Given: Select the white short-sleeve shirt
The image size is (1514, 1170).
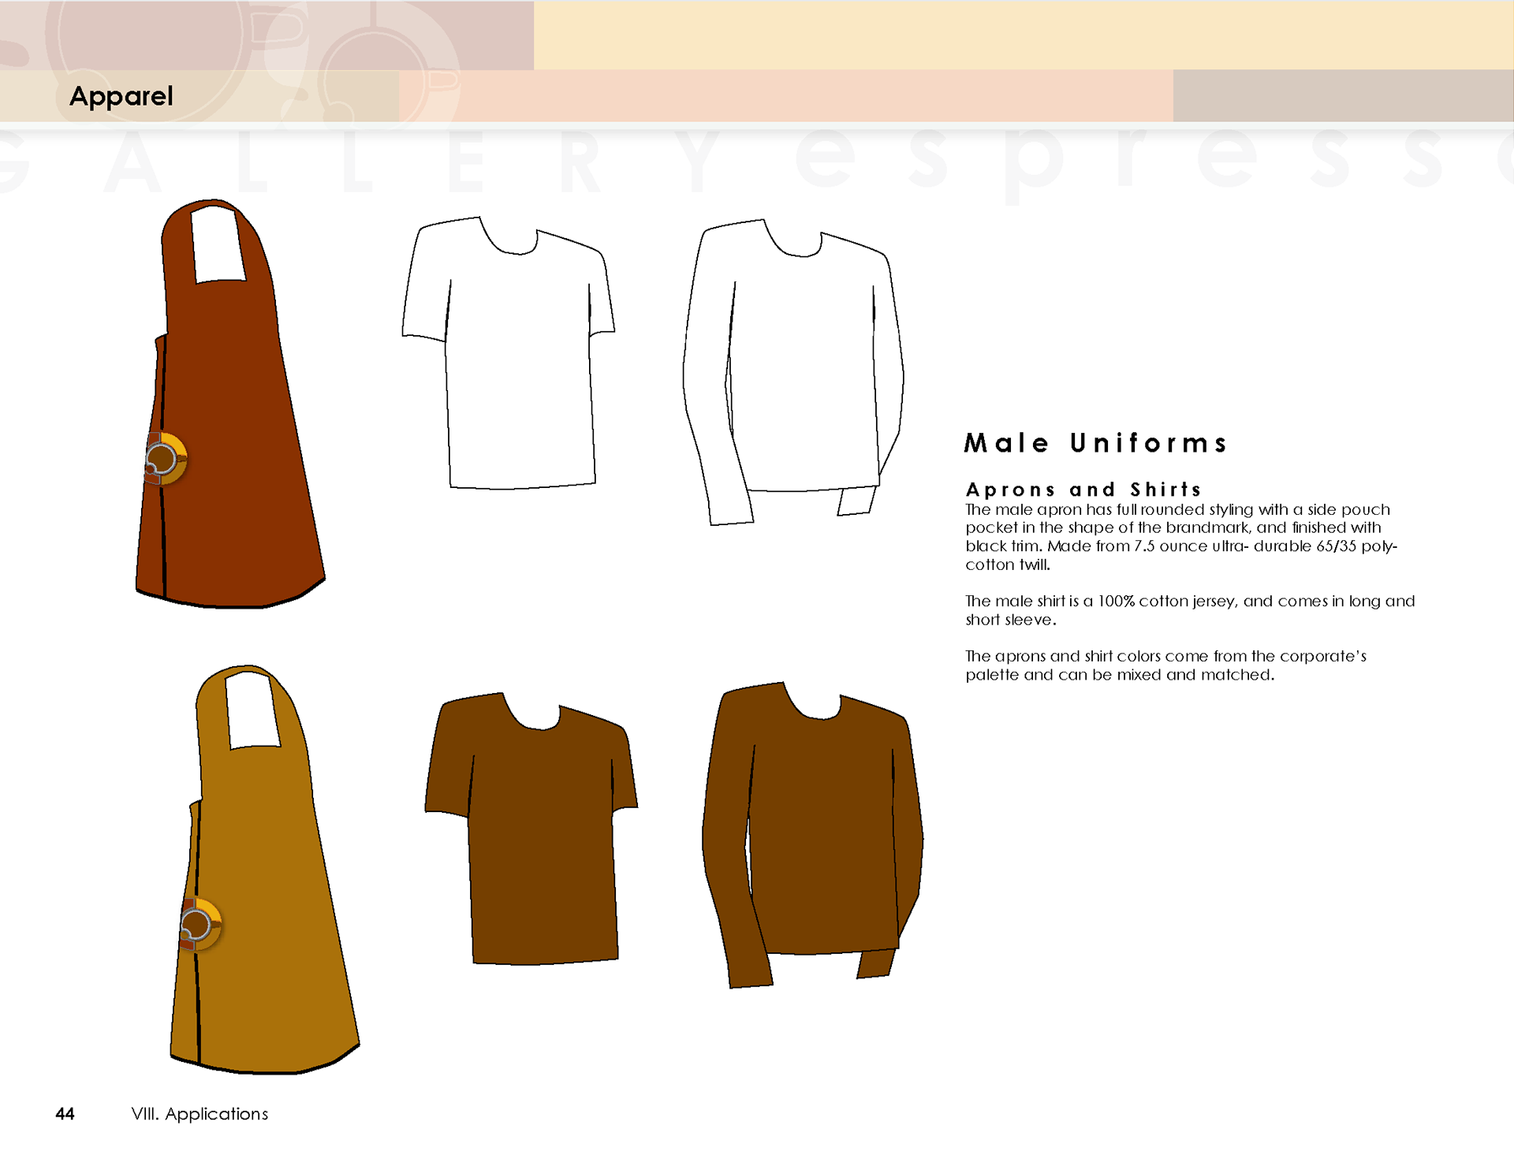Looking at the screenshot, I should (509, 352).
